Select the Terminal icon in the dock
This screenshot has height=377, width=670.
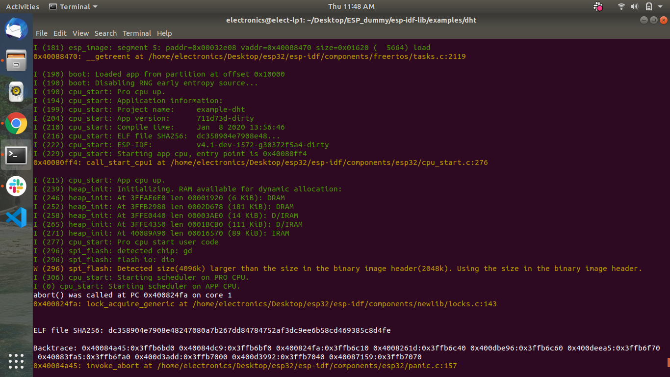[x=16, y=155]
